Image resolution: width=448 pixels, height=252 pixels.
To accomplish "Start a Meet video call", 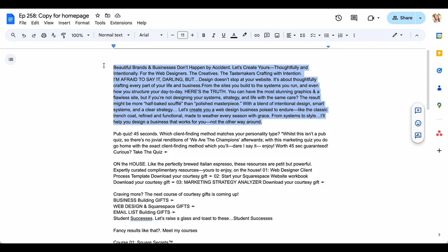I will 371,18.
